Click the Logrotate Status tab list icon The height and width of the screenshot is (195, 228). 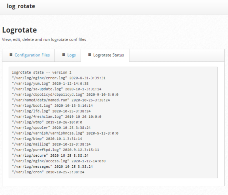click(x=90, y=55)
